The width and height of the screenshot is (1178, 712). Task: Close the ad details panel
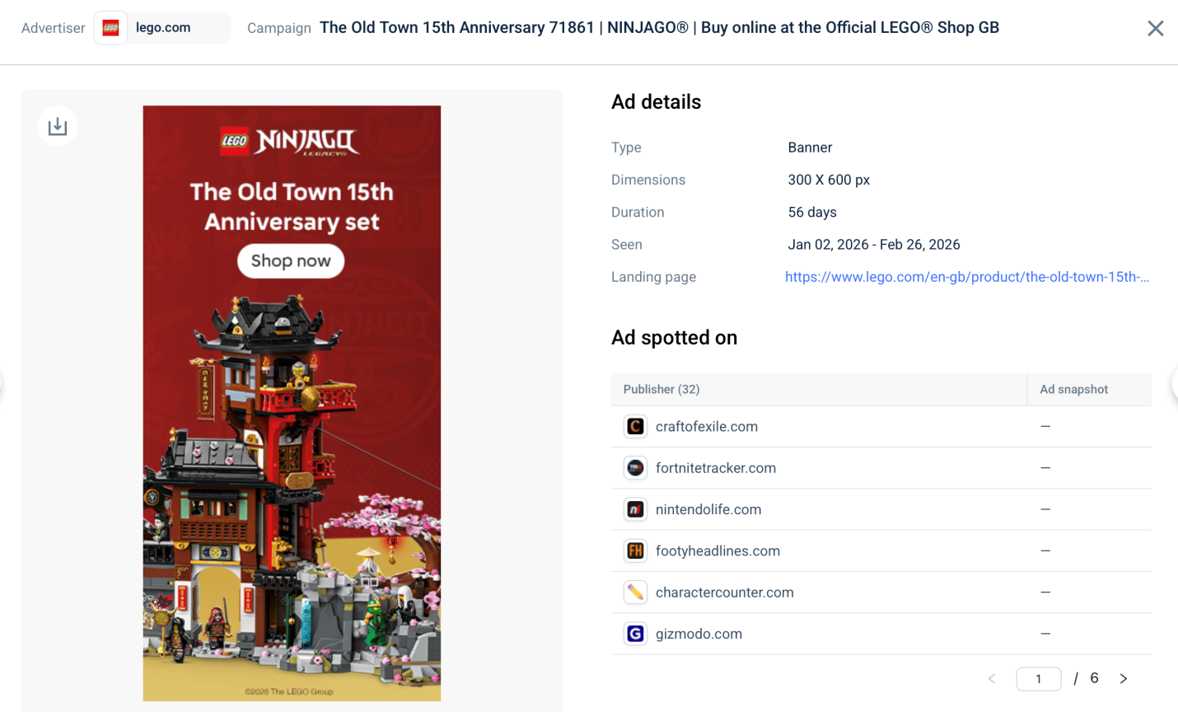[x=1156, y=29]
